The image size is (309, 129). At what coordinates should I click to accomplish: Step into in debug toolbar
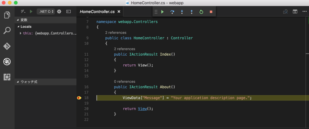pos(182,12)
